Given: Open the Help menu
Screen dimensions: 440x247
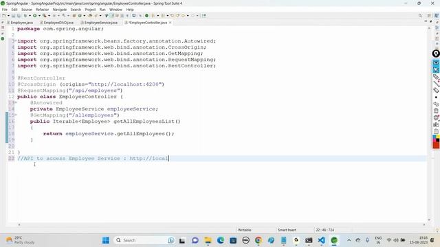Looking at the screenshot, I should (130, 10).
